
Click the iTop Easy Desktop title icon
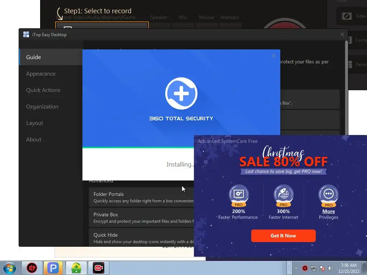26,35
